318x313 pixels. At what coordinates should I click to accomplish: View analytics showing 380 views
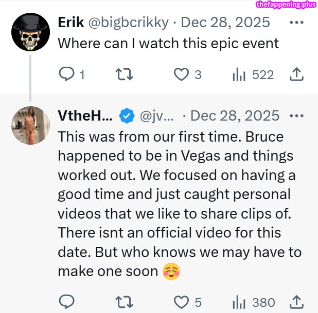[240, 301]
